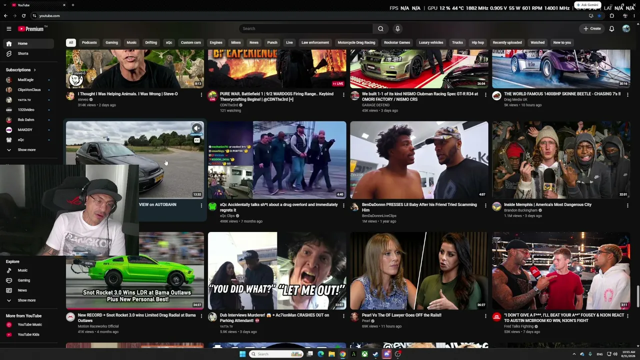Launch File Explorer from the taskbar
The height and width of the screenshot is (360, 640).
coord(331,354)
